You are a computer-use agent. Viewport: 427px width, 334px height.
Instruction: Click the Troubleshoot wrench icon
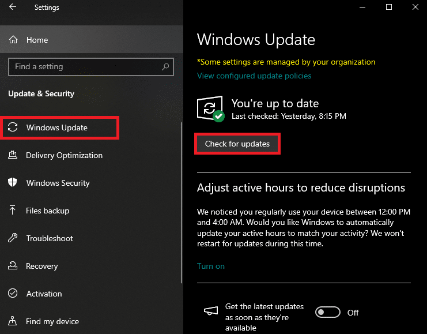coord(13,238)
